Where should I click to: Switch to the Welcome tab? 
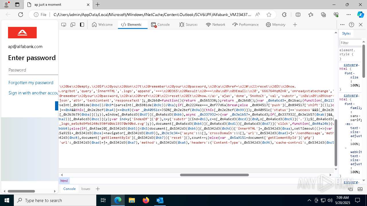click(x=102, y=25)
